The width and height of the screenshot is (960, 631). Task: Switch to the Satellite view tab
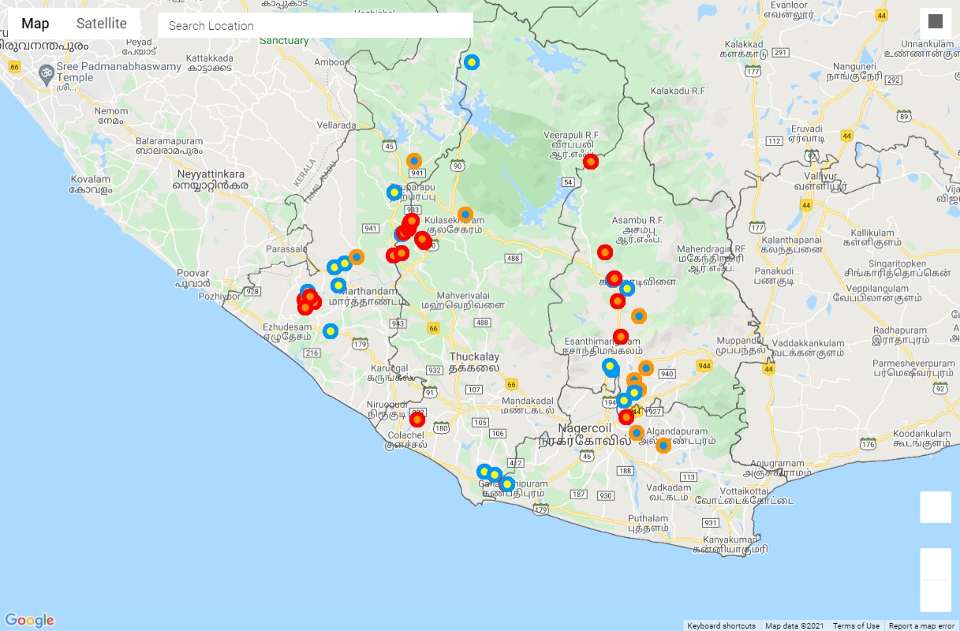point(102,24)
